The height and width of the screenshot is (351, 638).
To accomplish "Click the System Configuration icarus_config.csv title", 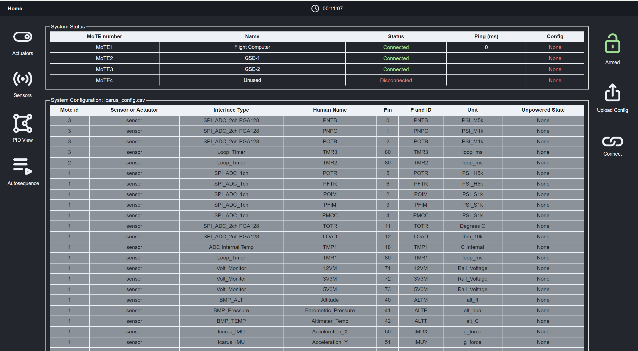I will 98,100.
